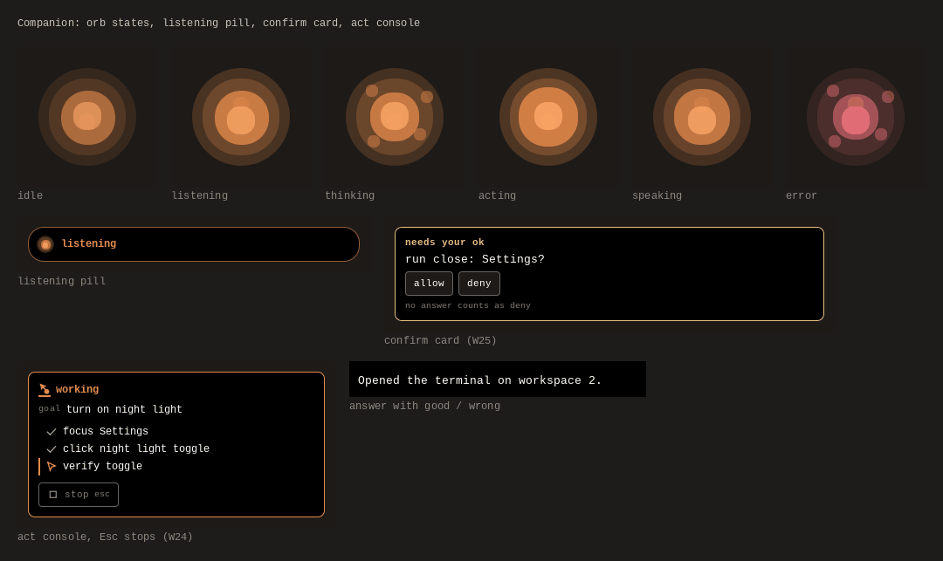Click the acting state orb

(x=547, y=117)
